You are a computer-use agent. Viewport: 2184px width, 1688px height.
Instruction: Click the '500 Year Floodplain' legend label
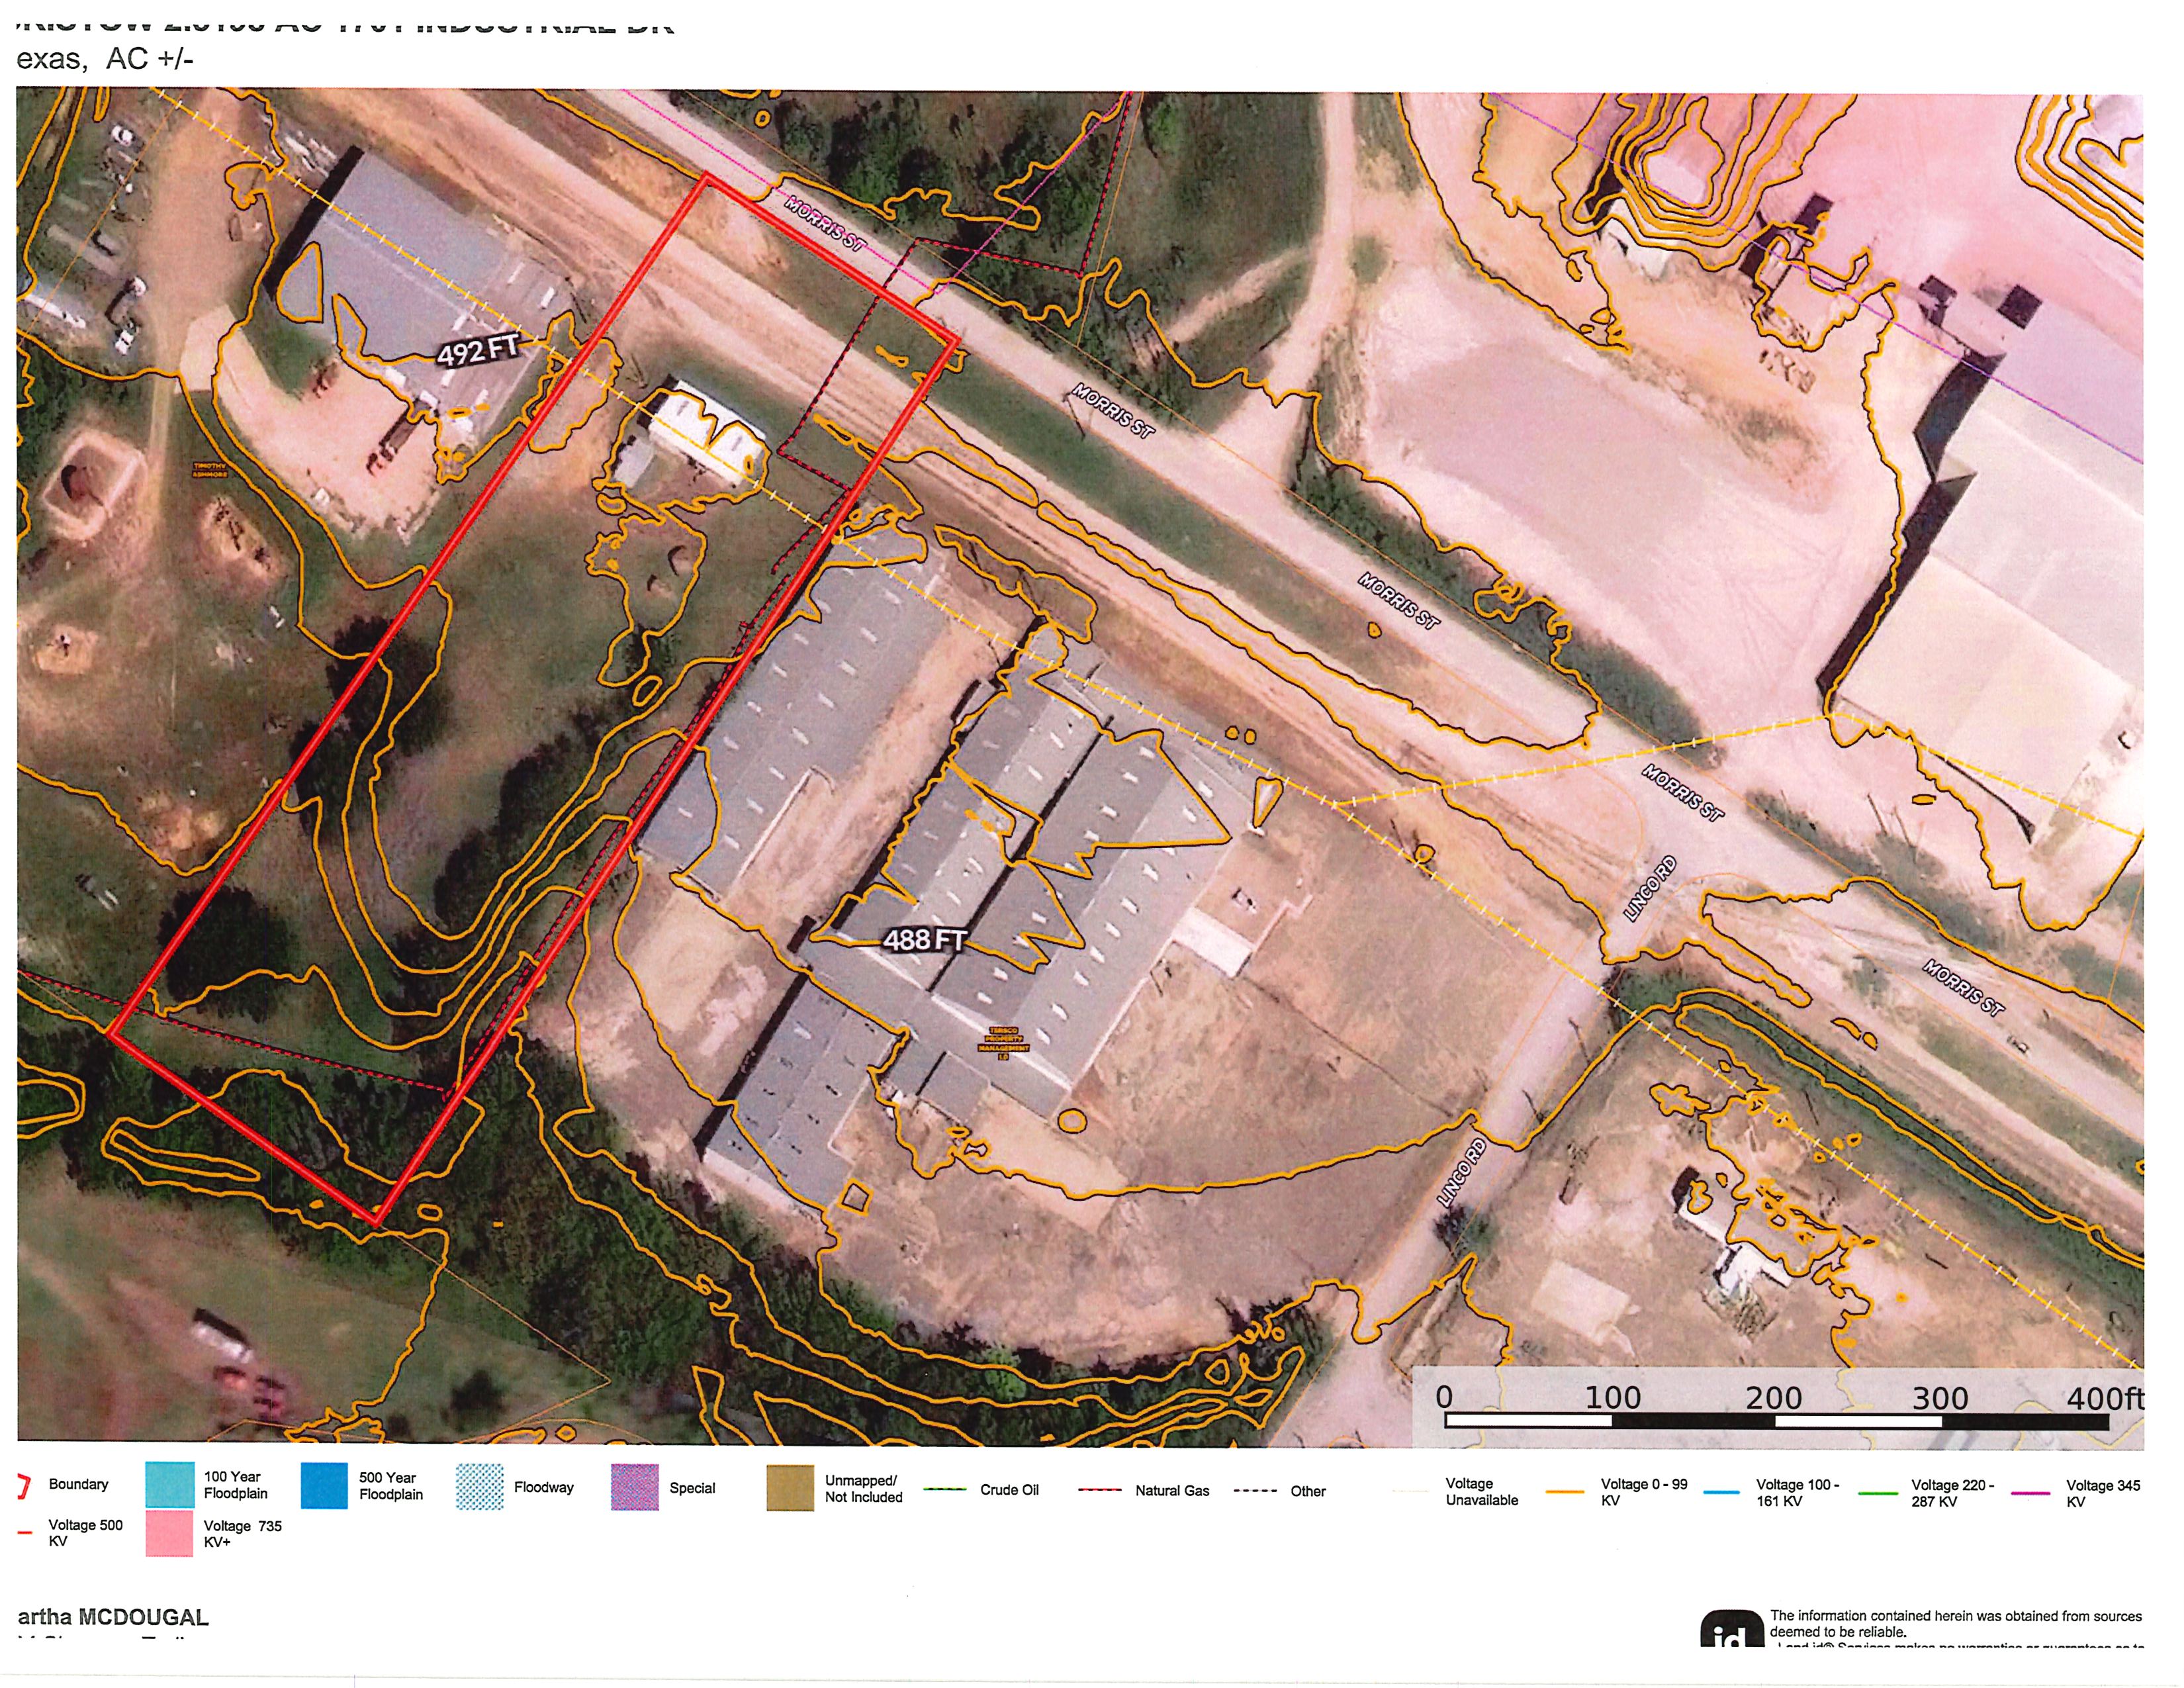click(x=391, y=1486)
